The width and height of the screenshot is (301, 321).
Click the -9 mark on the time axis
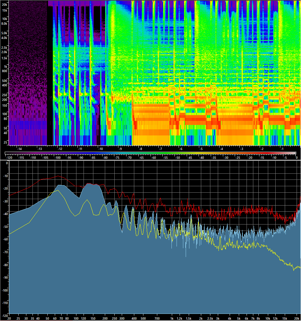(x=120, y=149)
